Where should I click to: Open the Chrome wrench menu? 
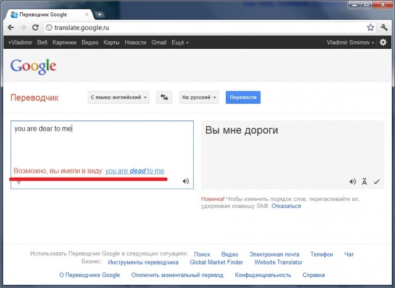pyautogui.click(x=383, y=28)
